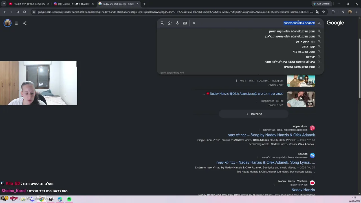Click the YouTube favicon of Nadav Hanzis result
The image size is (361, 203).
coord(312,183)
